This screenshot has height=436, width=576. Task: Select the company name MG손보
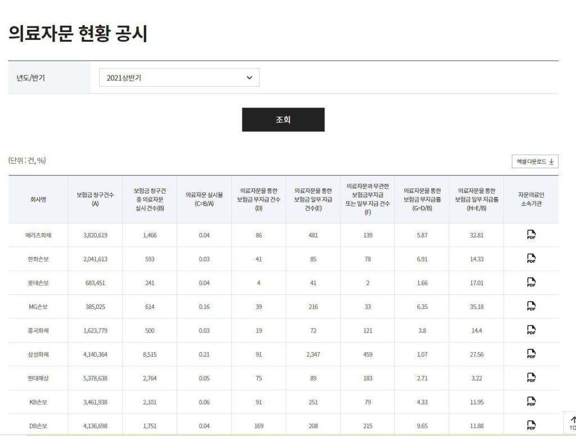[38, 307]
